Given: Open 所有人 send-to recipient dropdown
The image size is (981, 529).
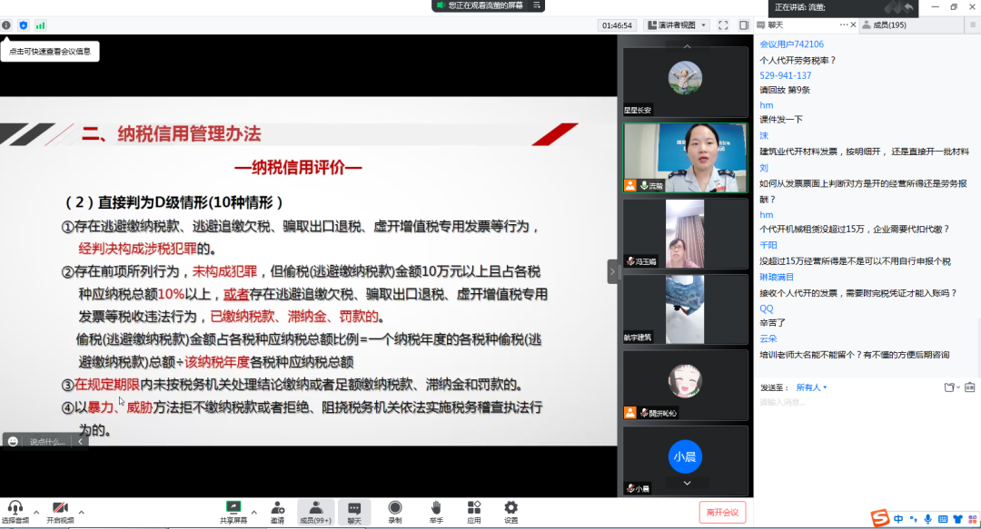Looking at the screenshot, I should click(811, 387).
